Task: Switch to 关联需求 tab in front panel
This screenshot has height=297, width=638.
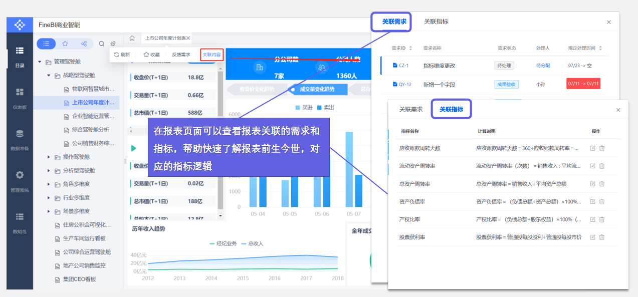Action: pos(410,109)
